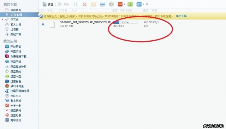
Task: Click the 1/6 resource count text
Action: 146,26
